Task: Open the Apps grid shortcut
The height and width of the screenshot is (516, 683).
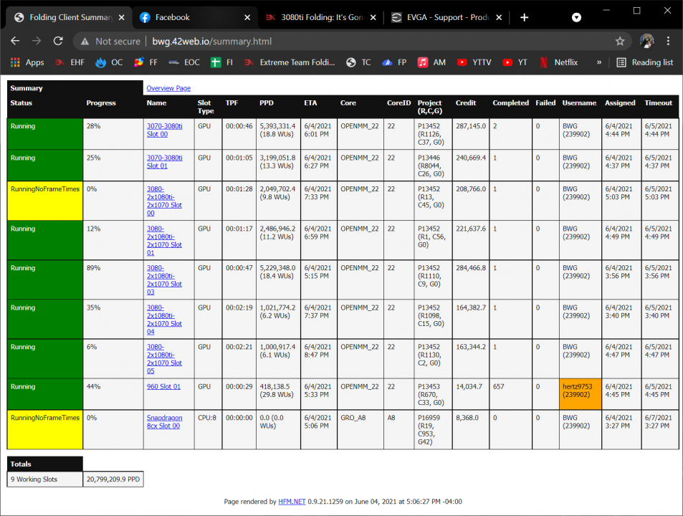Action: click(27, 62)
